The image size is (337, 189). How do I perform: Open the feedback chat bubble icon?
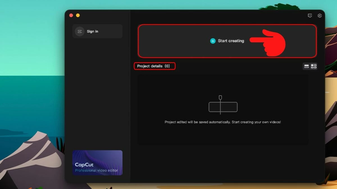tap(310, 16)
